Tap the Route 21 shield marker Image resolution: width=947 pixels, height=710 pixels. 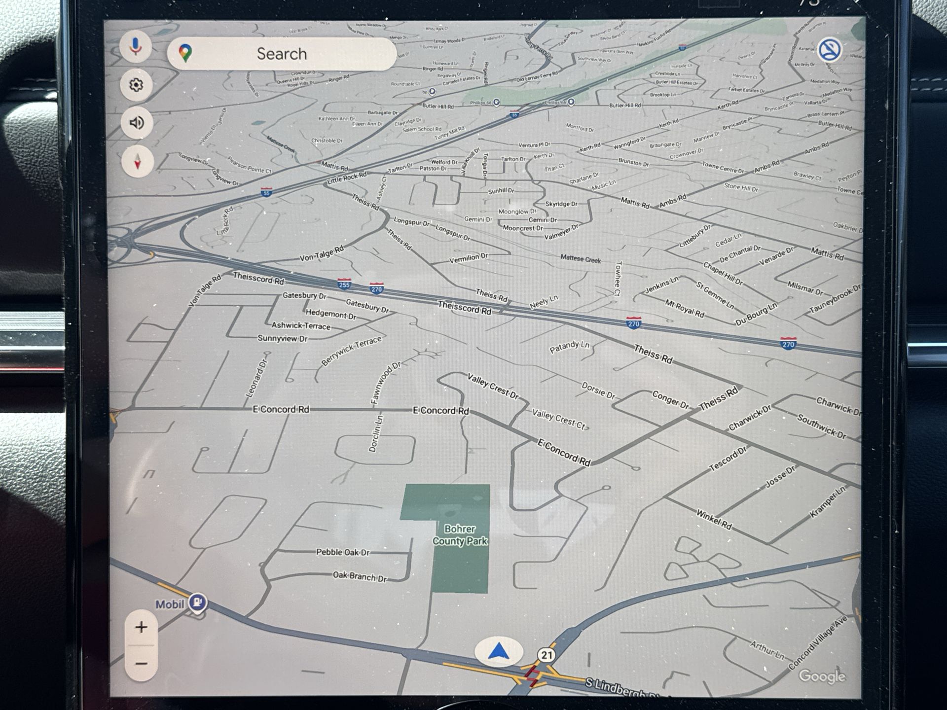pyautogui.click(x=546, y=655)
